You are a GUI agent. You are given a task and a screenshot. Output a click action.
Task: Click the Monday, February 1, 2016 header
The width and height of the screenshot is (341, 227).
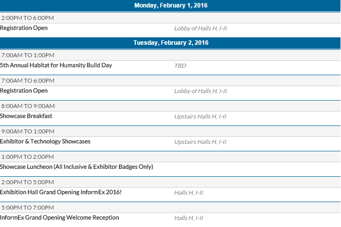(170, 5)
